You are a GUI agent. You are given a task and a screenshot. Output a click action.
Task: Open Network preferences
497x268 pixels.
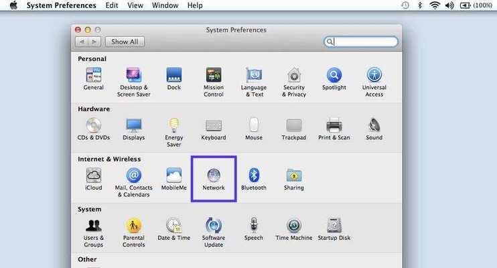(214, 179)
